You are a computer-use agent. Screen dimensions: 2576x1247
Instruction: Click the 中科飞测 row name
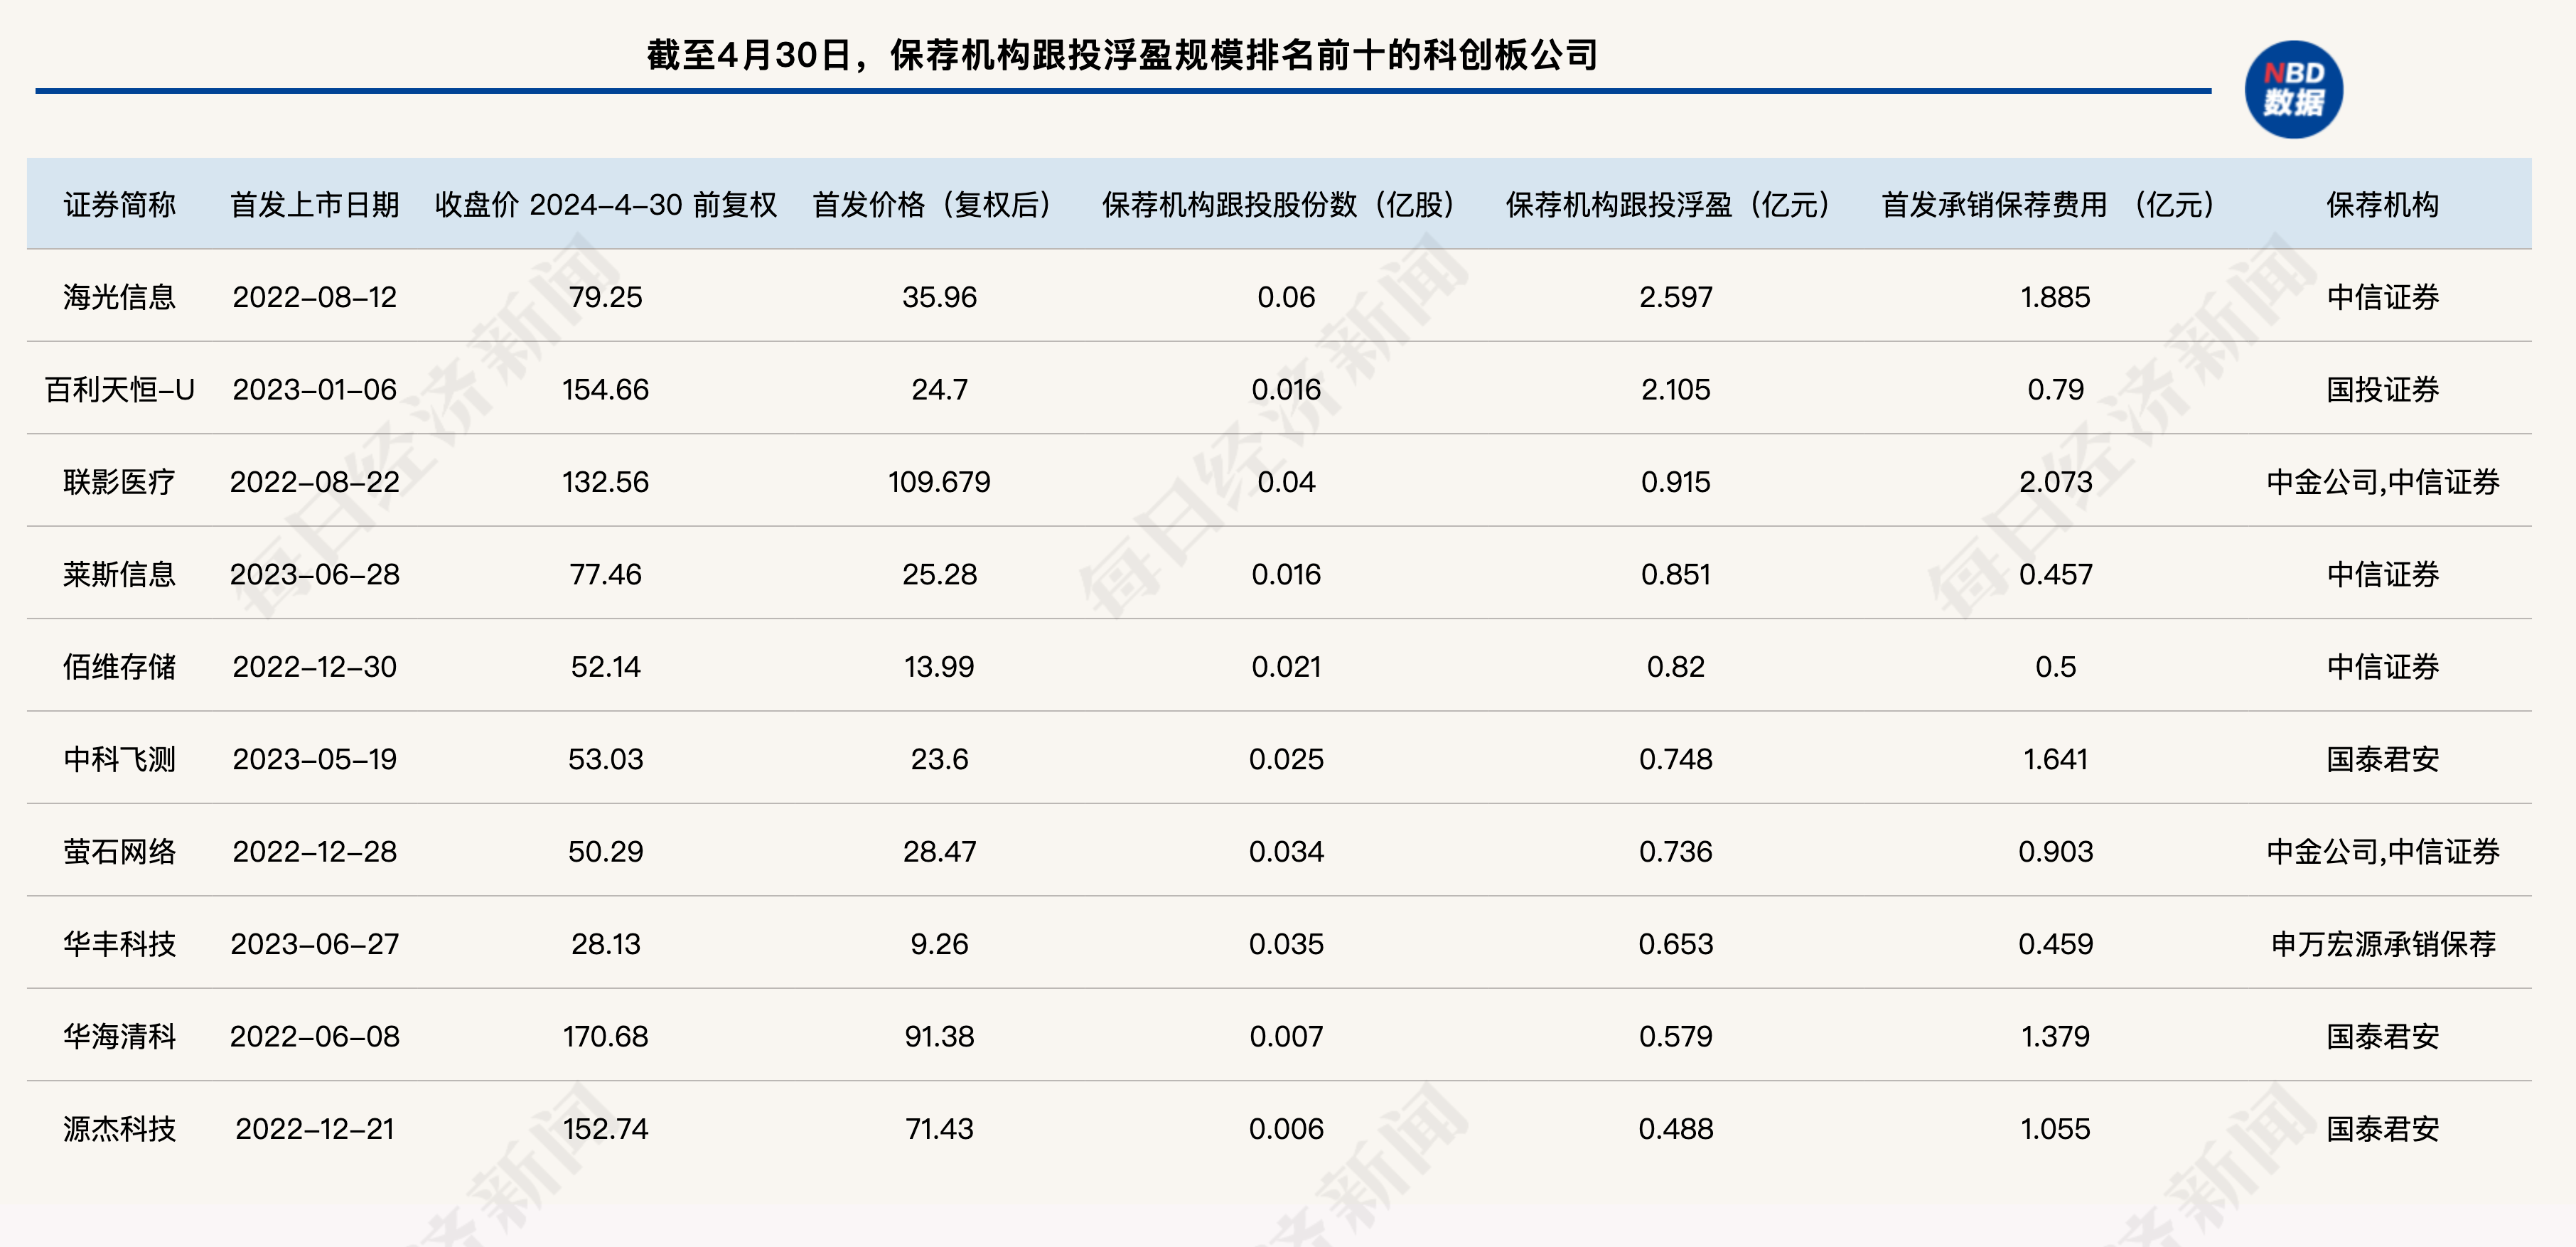[x=119, y=759]
